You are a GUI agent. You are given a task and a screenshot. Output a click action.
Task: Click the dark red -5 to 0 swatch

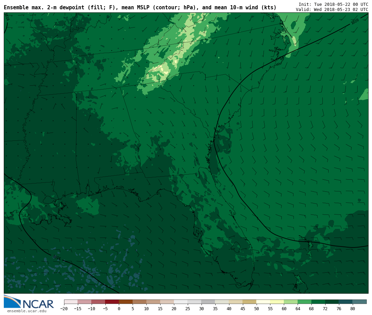point(112,302)
